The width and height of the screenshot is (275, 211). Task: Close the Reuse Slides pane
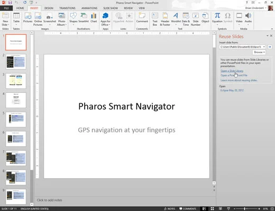[271, 36]
